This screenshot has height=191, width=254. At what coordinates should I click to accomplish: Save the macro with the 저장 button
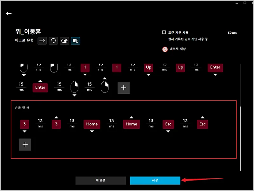coord(155,180)
